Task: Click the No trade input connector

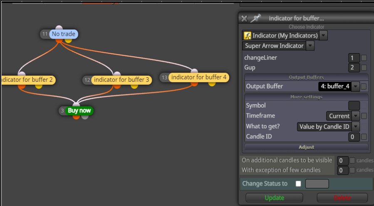Action: point(59,28)
